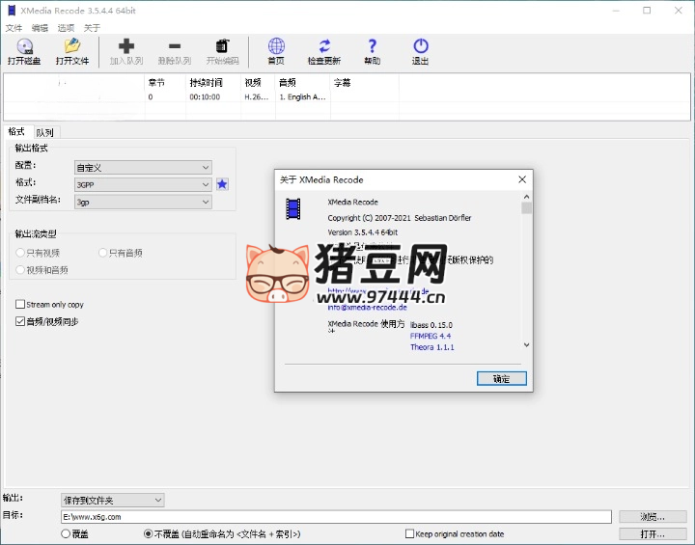The image size is (695, 545).
Task: Click About dialog scrollbar down arrow
Action: pyautogui.click(x=527, y=344)
